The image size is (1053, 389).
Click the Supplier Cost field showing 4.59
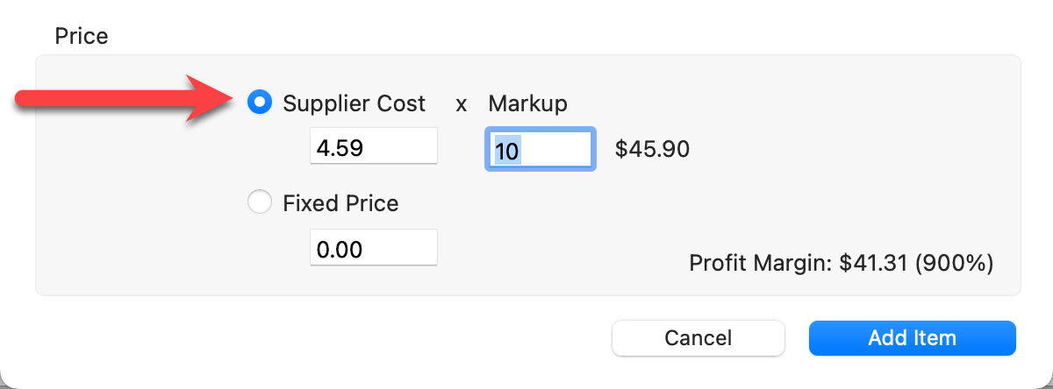pyautogui.click(x=373, y=145)
